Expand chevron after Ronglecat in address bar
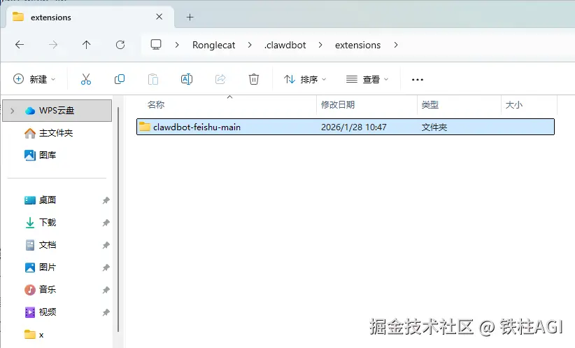Screen dimensions: 575x348 coord(250,45)
